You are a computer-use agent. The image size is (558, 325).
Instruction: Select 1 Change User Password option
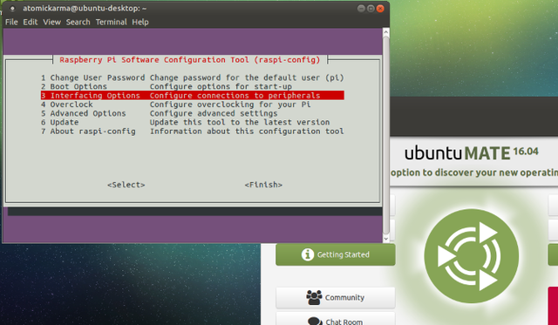pos(192,78)
